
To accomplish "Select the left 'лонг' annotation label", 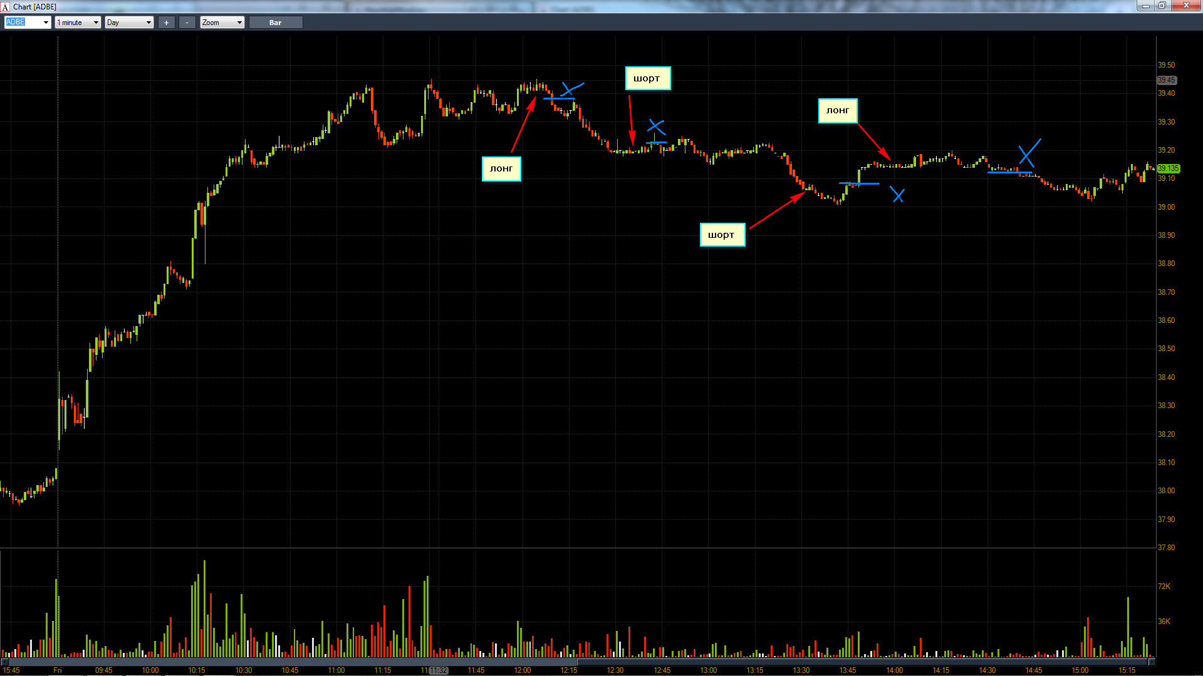I will coord(501,168).
